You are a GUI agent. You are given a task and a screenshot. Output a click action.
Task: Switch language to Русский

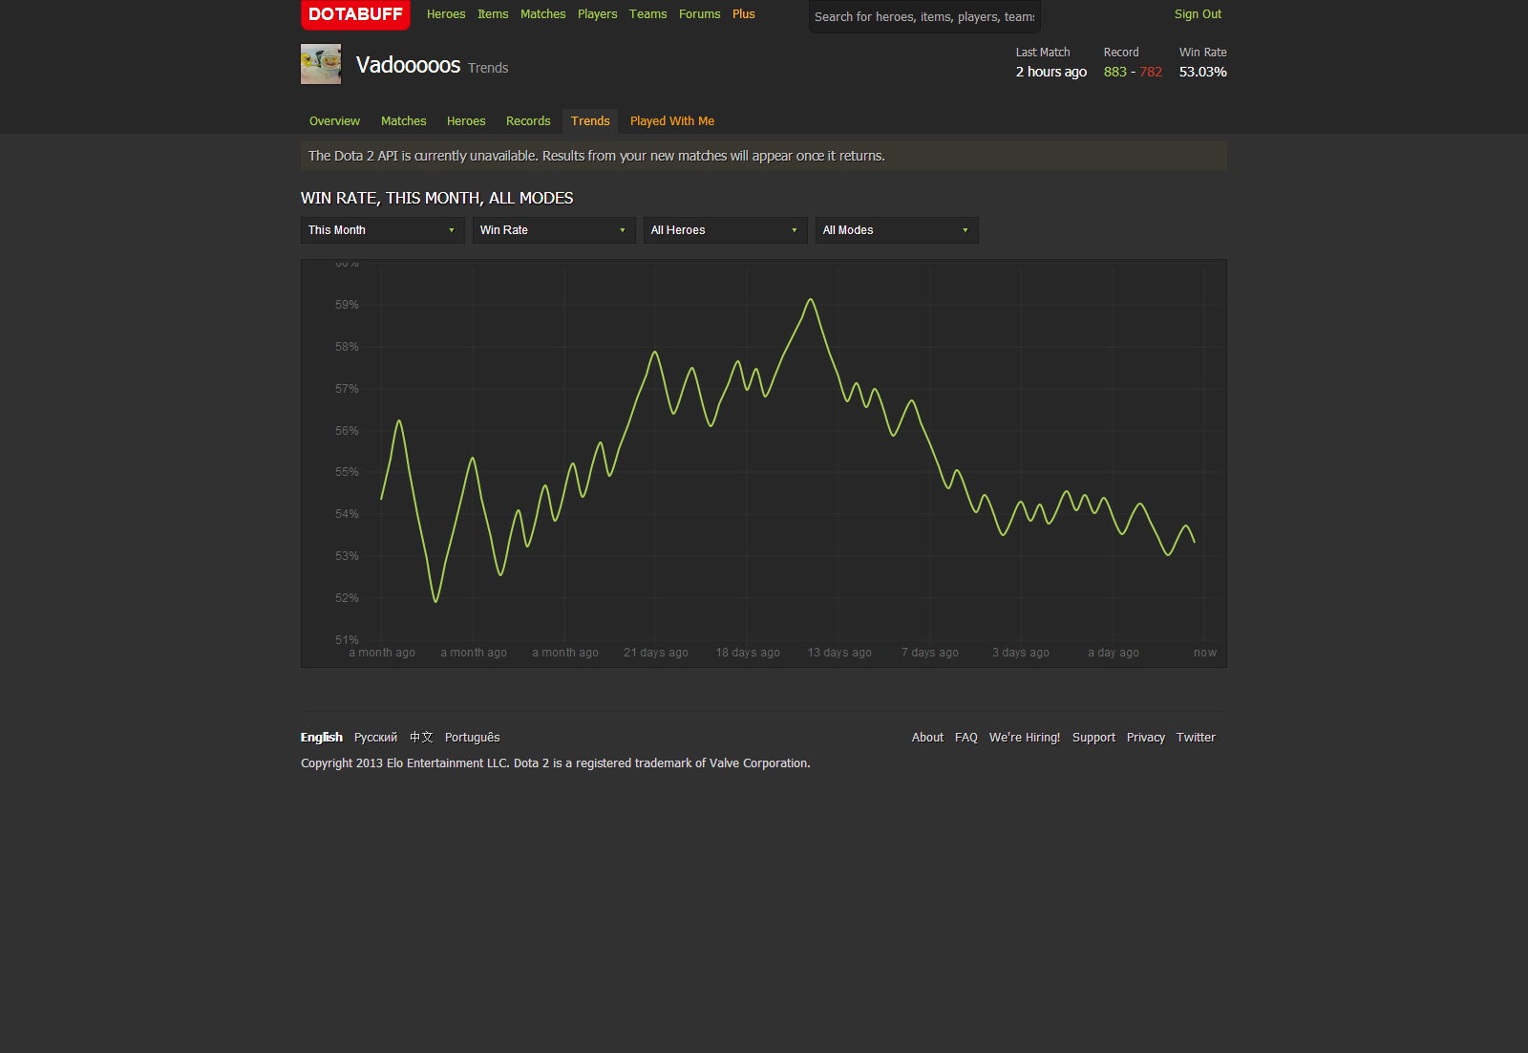tap(375, 738)
